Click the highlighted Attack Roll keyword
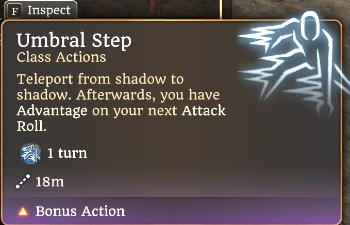Viewport: 350px width, 225px height. (x=121, y=118)
